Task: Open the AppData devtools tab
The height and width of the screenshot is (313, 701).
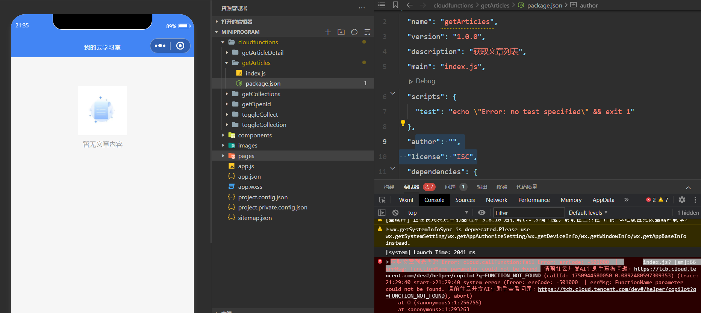Action: 603,200
